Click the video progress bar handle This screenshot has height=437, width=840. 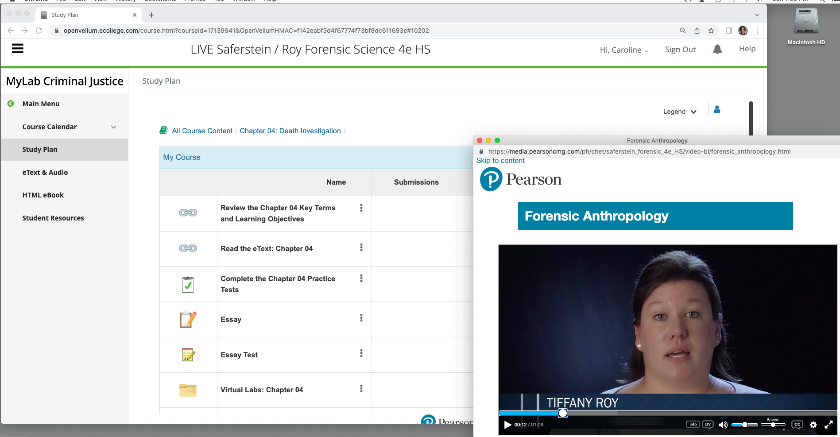562,413
